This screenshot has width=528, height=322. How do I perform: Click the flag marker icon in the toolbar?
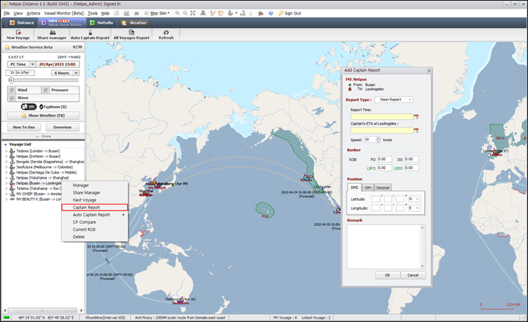click(x=221, y=13)
